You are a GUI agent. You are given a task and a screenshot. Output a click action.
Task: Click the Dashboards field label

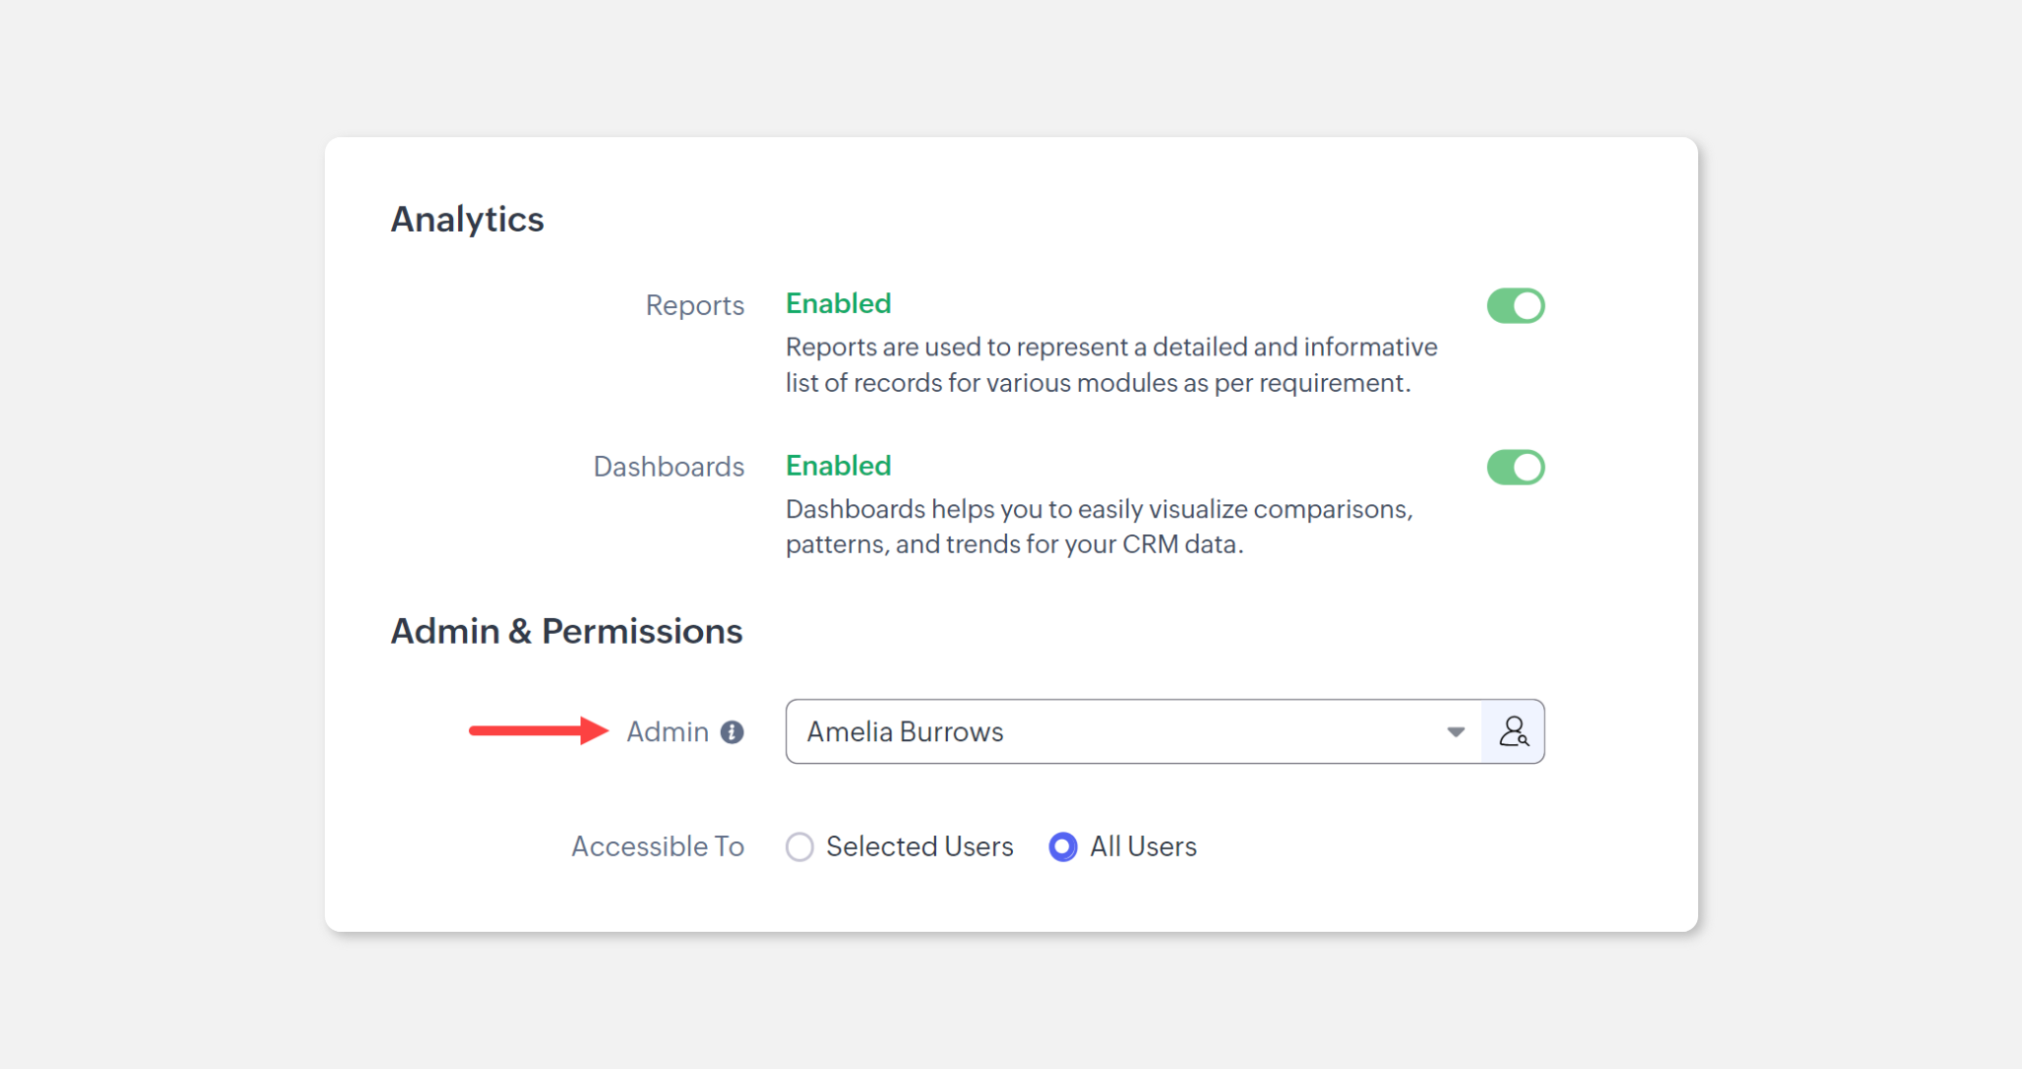pos(668,466)
